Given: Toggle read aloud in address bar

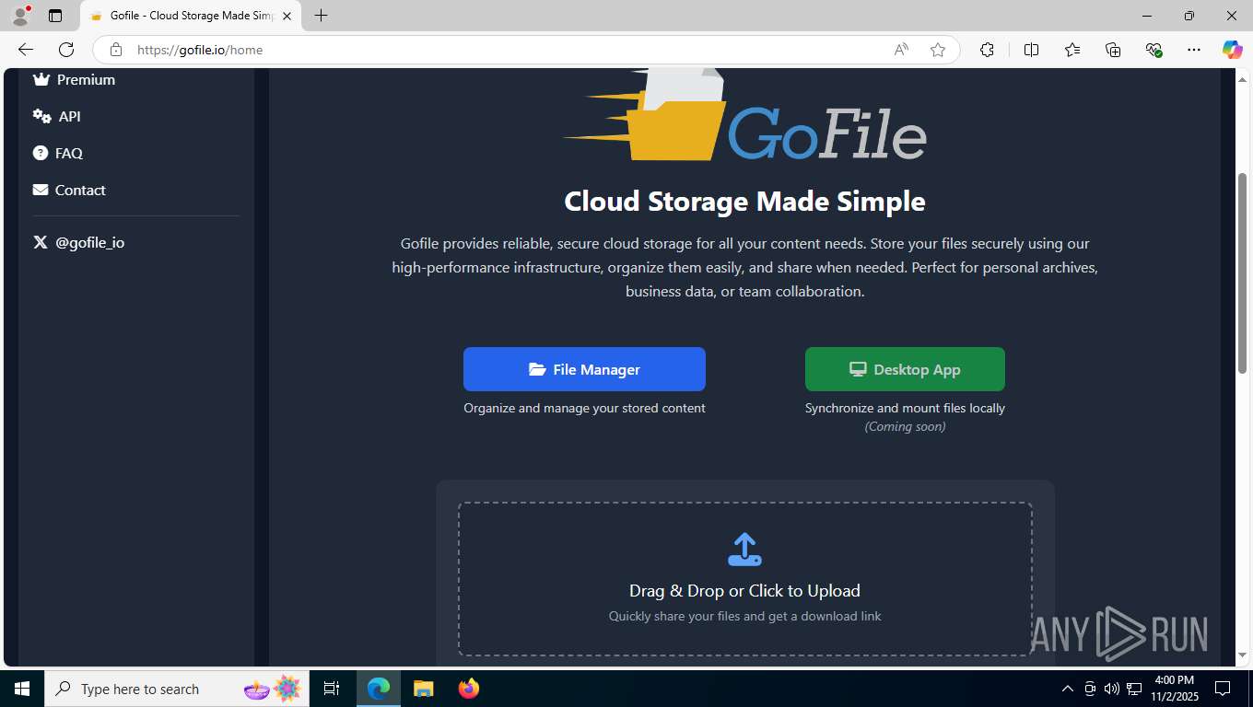Looking at the screenshot, I should pos(901,50).
